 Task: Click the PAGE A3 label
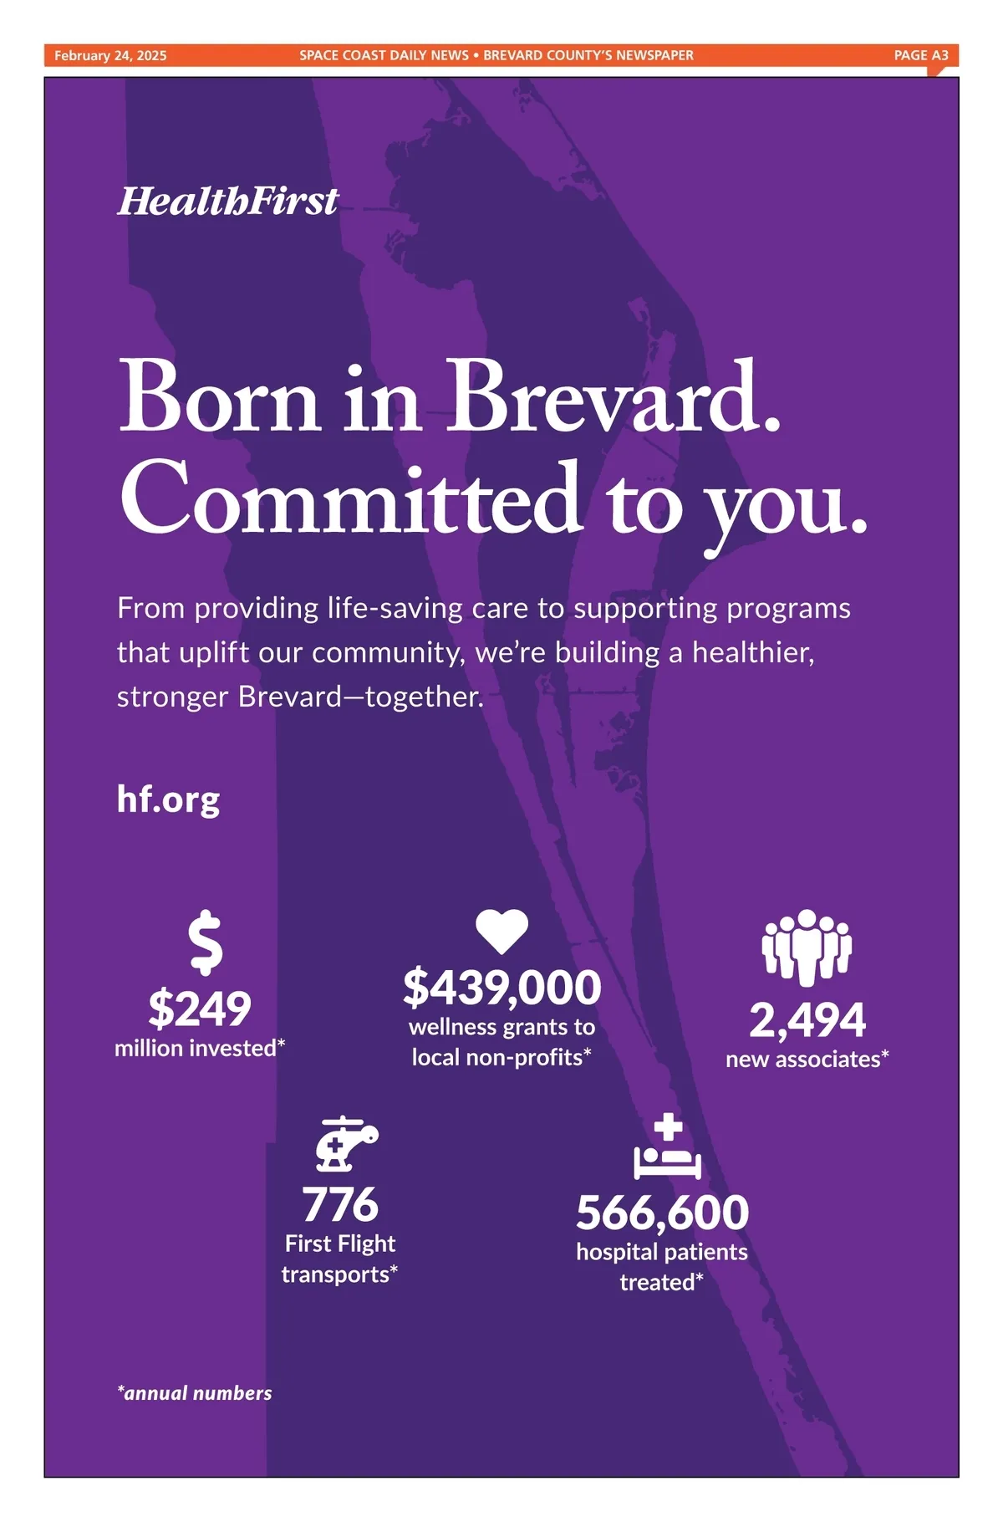921,55
